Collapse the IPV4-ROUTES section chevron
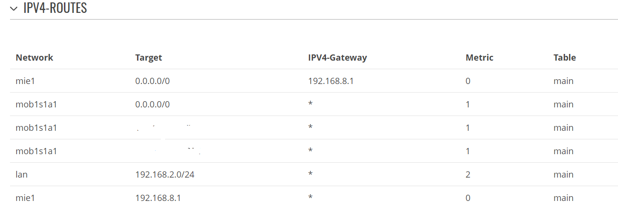 13,9
